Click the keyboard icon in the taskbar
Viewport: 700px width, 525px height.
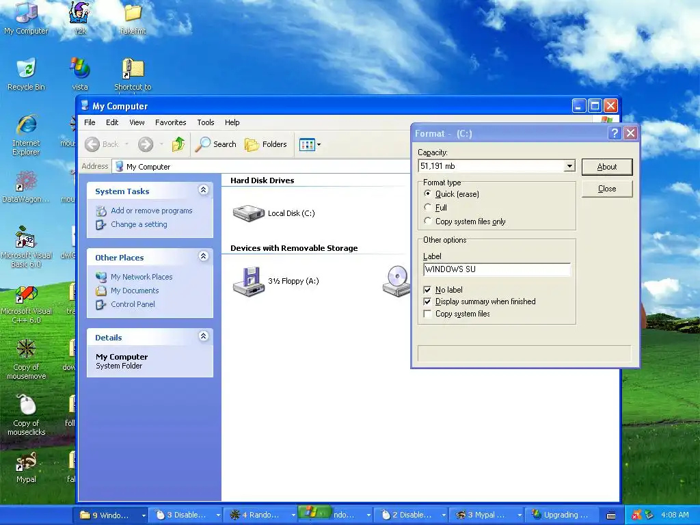point(611,515)
